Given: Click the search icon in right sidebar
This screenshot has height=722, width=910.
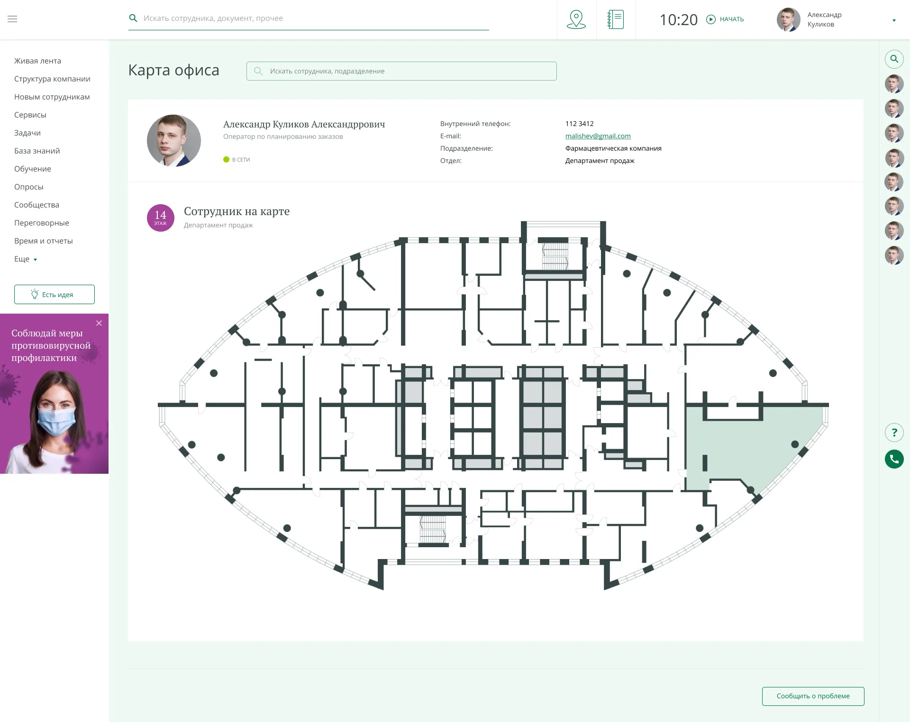Looking at the screenshot, I should click(x=894, y=59).
